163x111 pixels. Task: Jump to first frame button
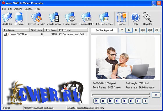tap(110, 101)
